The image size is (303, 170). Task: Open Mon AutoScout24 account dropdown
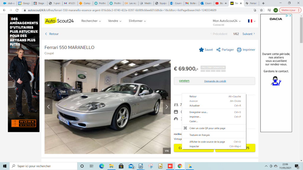point(227,21)
